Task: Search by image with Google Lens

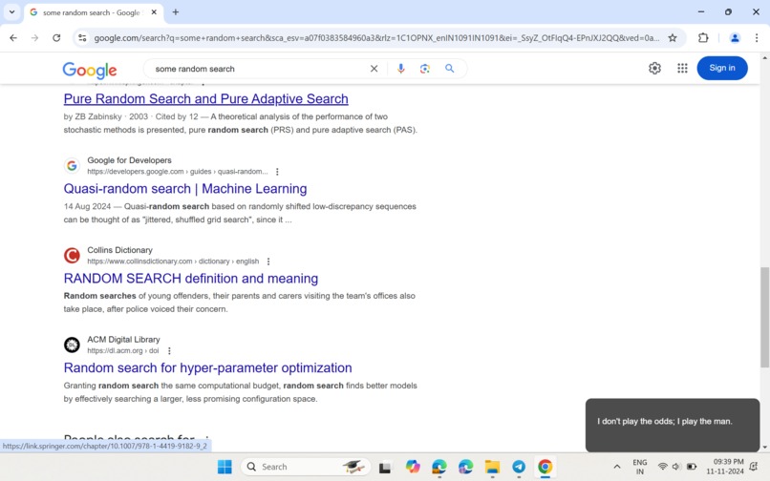Action: tap(425, 69)
